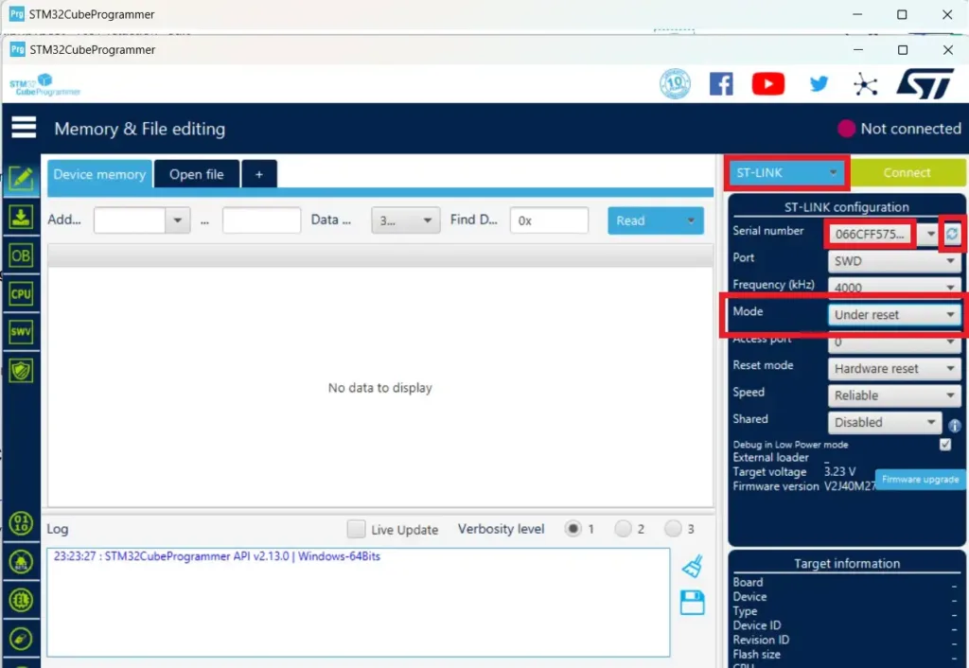Add a new tab with plus
This screenshot has height=668, width=969.
pyautogui.click(x=259, y=174)
